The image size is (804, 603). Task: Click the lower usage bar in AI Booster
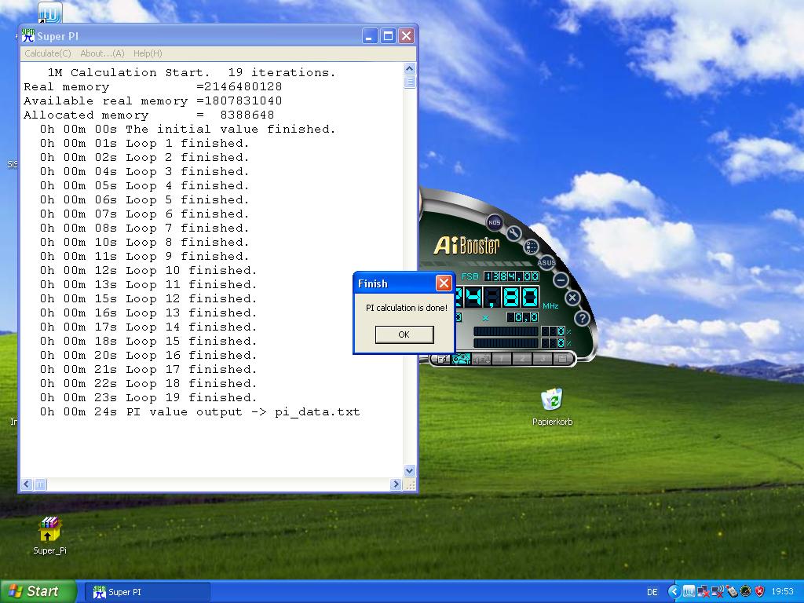[506, 343]
